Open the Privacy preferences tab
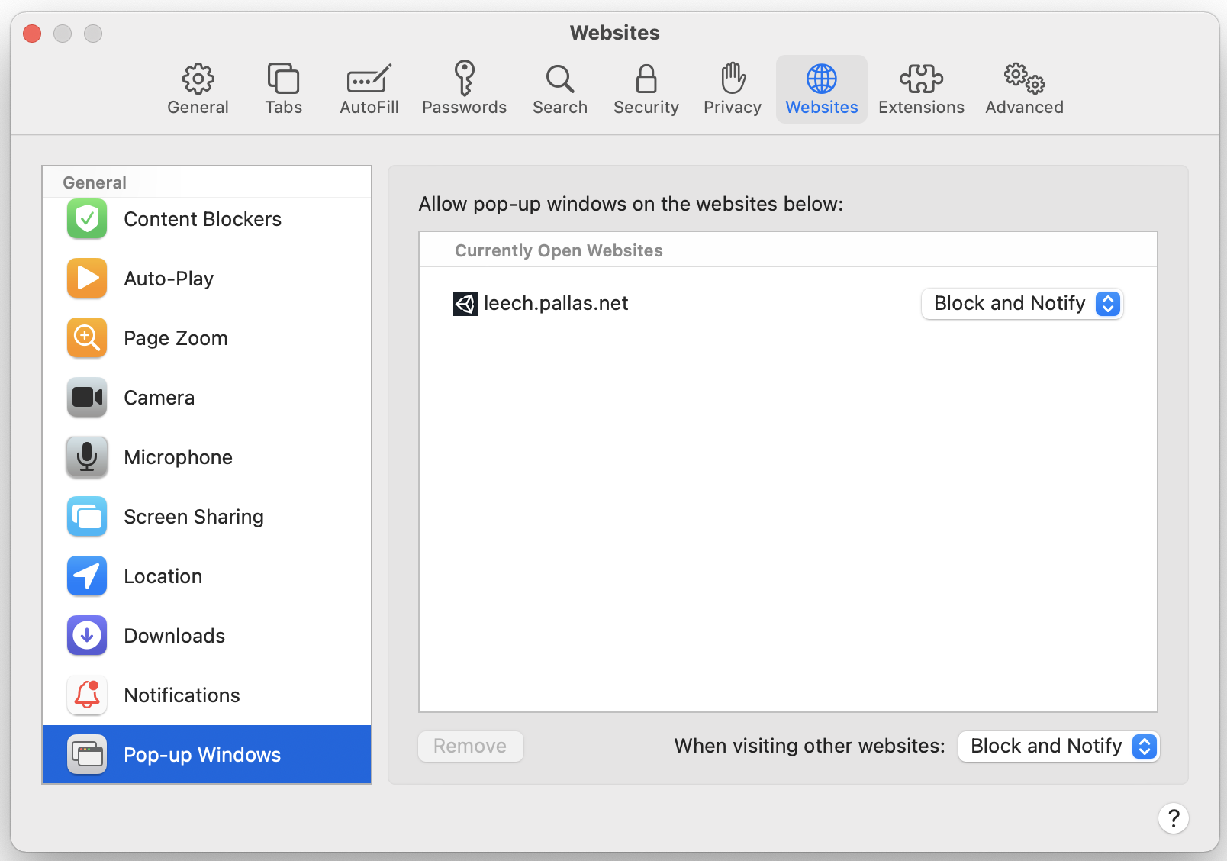 tap(732, 89)
